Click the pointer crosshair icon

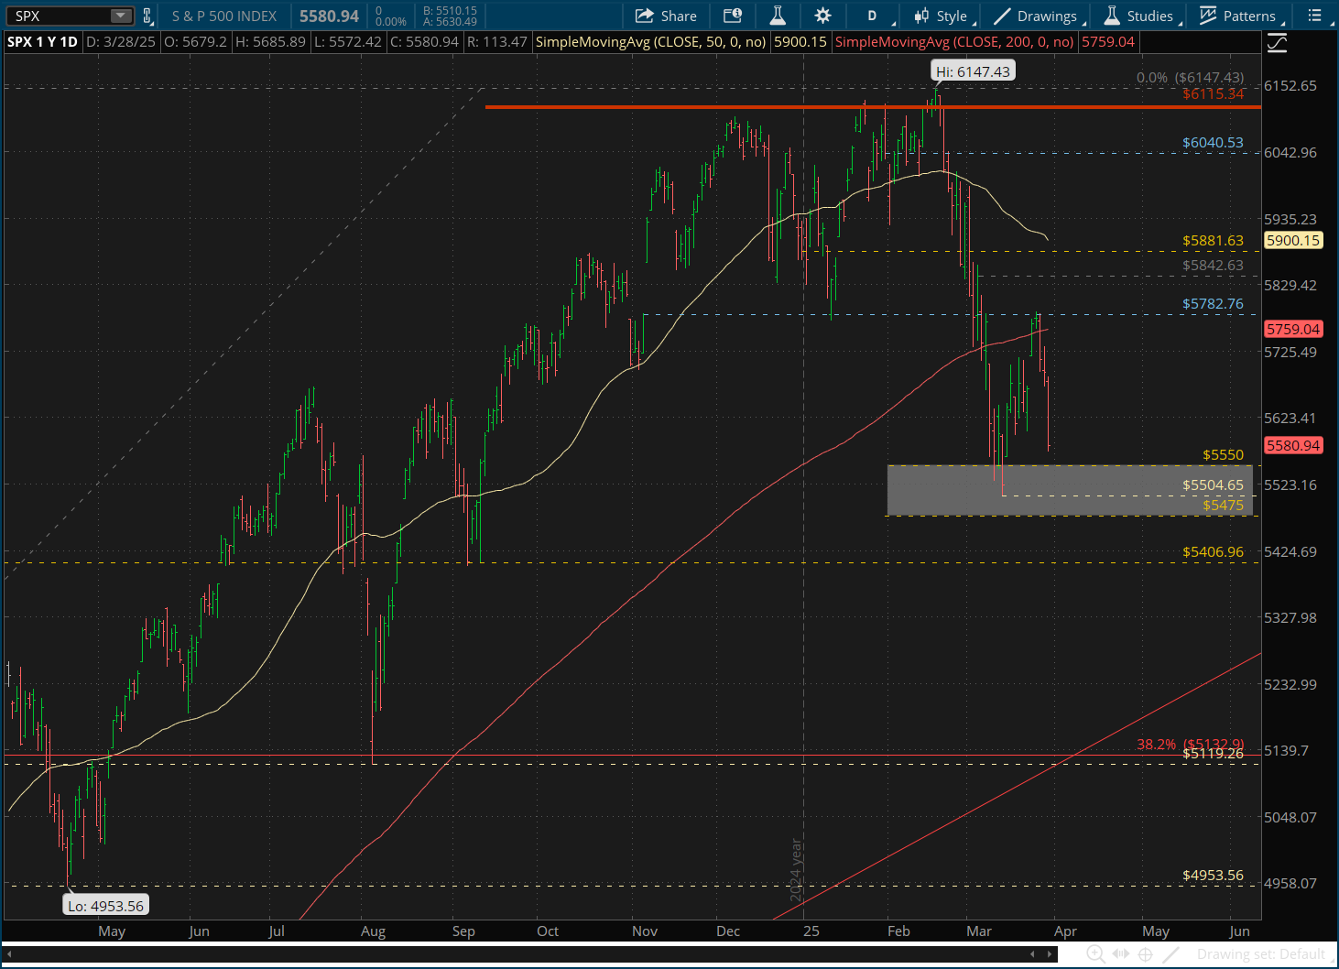(1145, 954)
